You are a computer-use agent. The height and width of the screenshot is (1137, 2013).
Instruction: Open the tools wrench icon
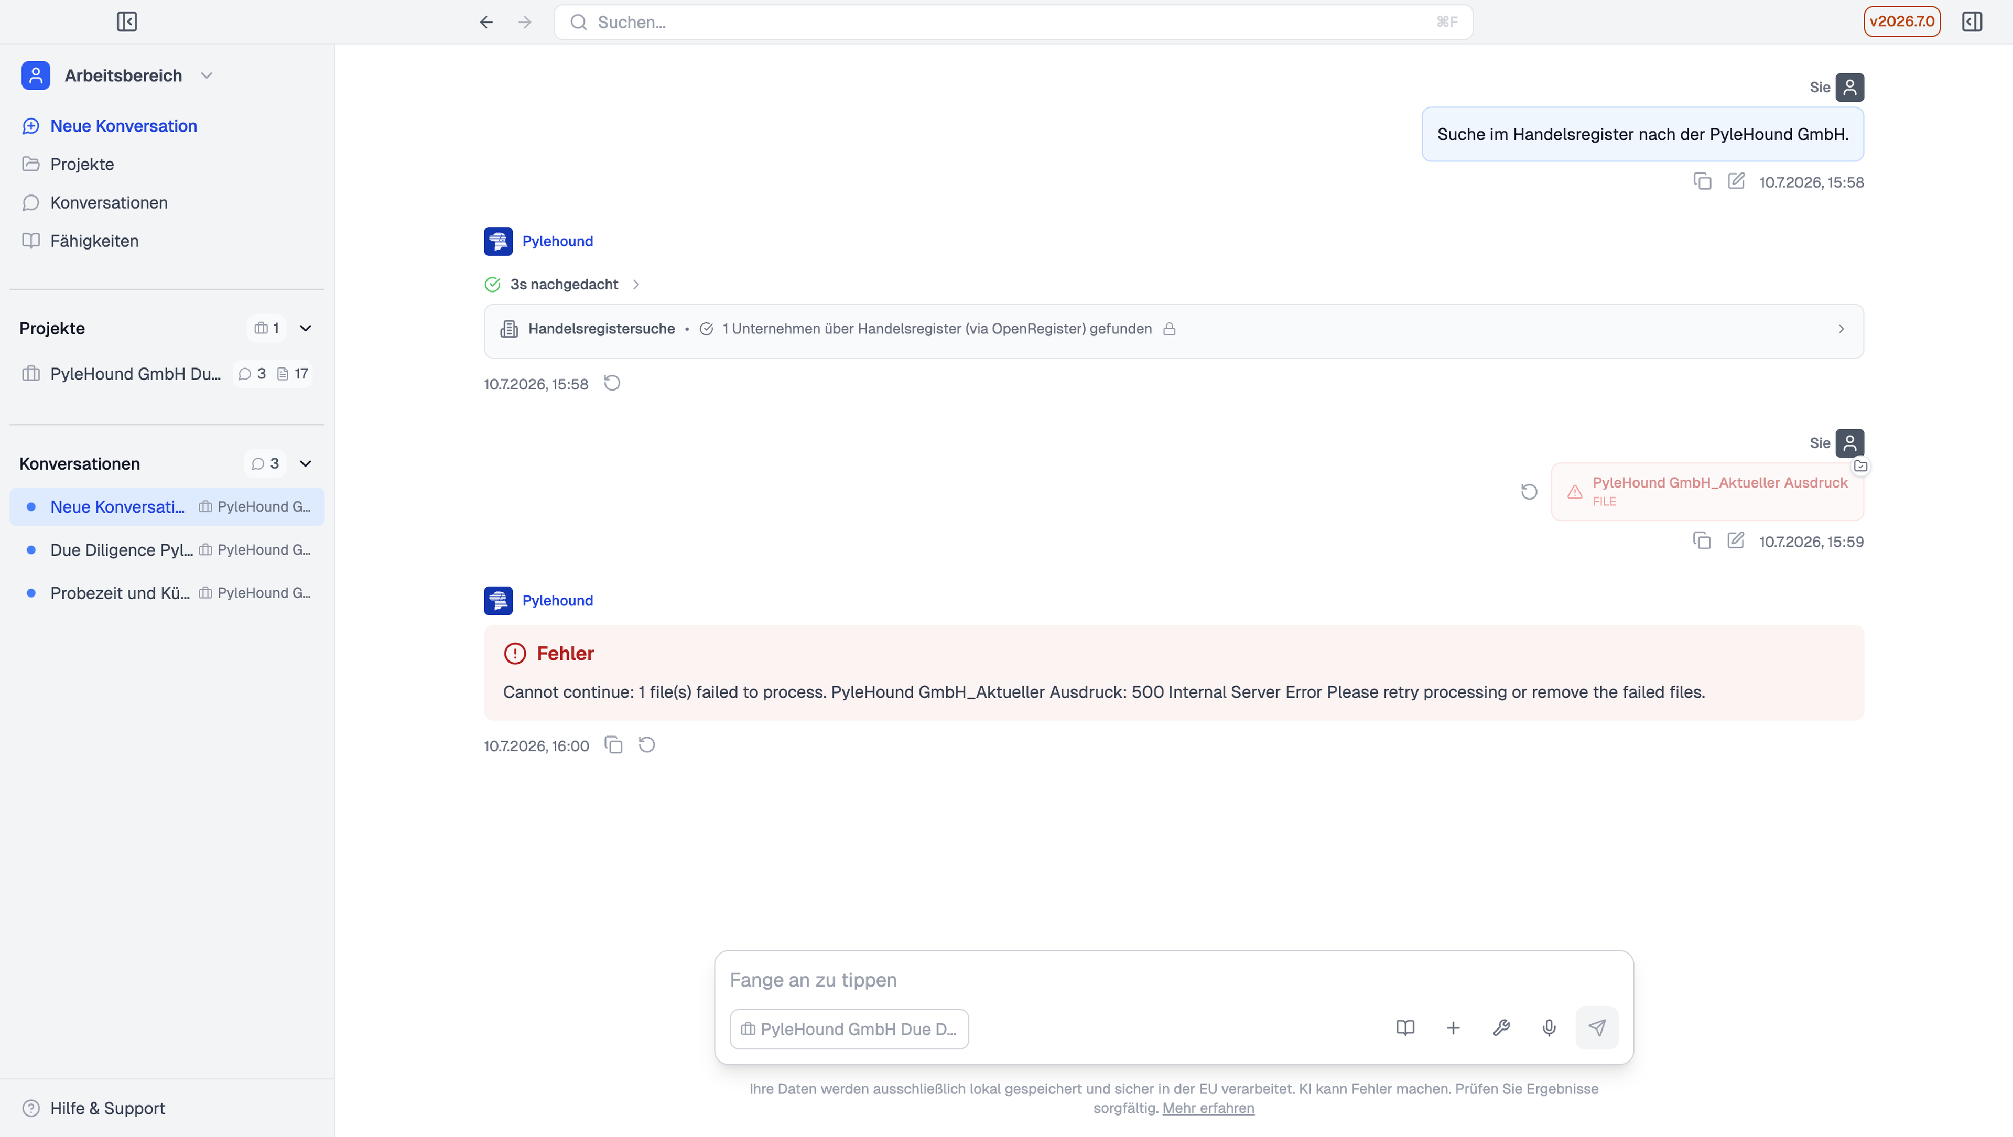click(x=1501, y=1027)
